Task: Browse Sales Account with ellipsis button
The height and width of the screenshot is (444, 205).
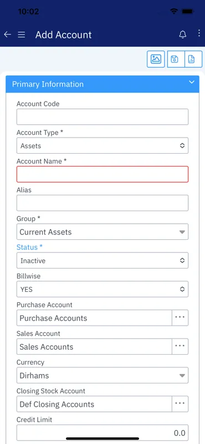Action: click(180, 346)
